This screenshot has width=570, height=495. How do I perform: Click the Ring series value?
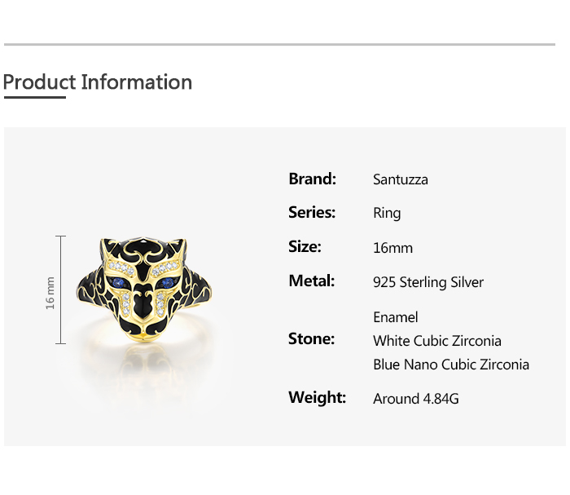tap(387, 214)
